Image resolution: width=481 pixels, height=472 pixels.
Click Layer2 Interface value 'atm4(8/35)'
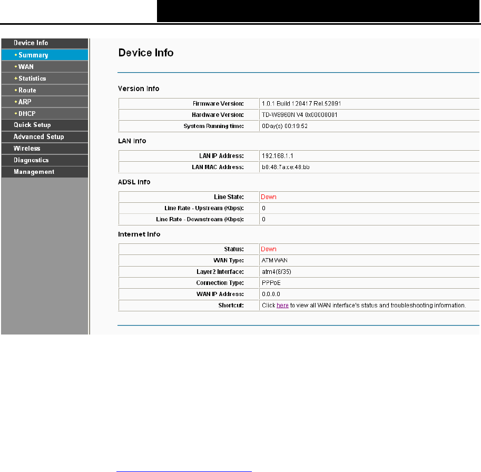(x=277, y=272)
